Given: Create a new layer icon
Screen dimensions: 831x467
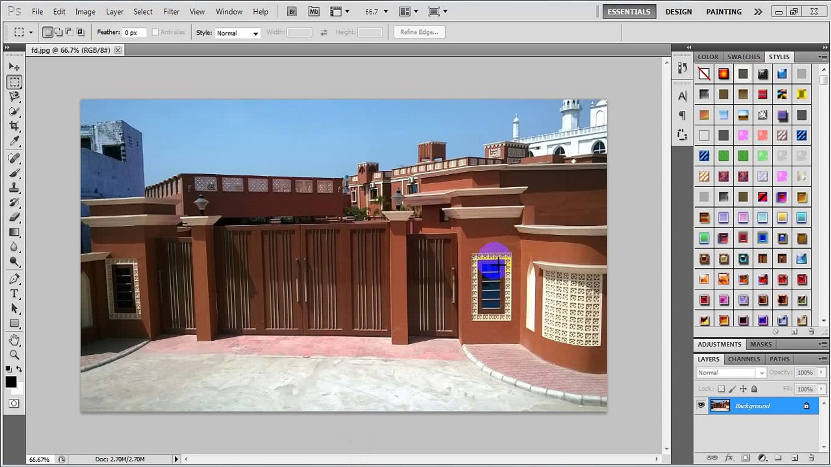Looking at the screenshot, I should click(x=795, y=457).
